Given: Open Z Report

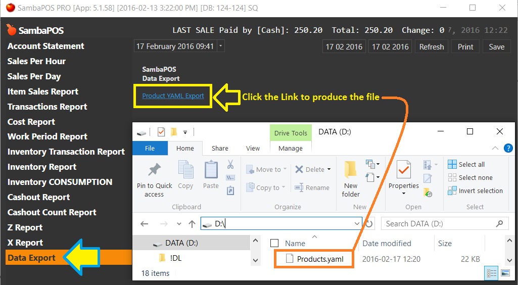Looking at the screenshot, I should [x=25, y=227].
